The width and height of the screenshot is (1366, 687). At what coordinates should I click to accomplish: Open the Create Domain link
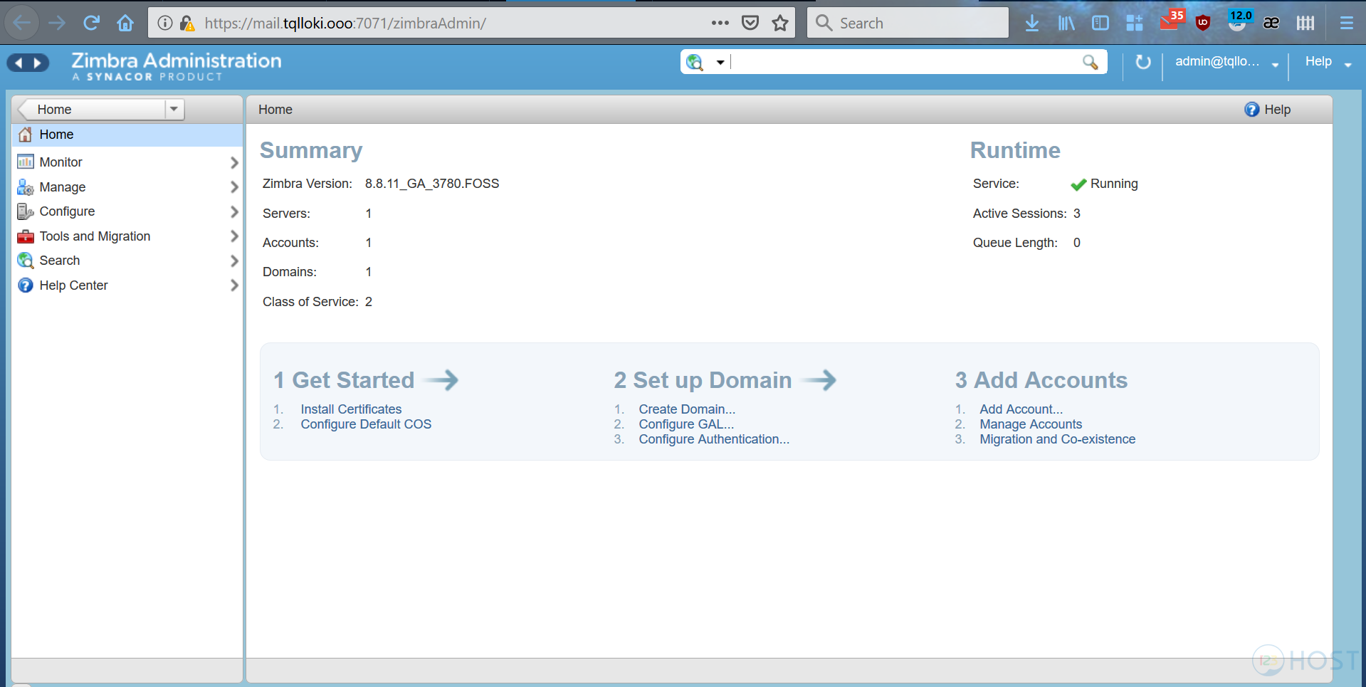coord(686,409)
